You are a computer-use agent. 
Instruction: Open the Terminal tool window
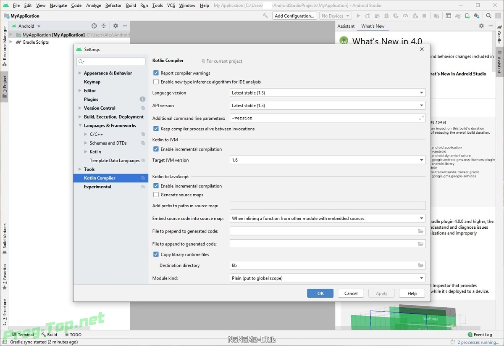(23, 335)
